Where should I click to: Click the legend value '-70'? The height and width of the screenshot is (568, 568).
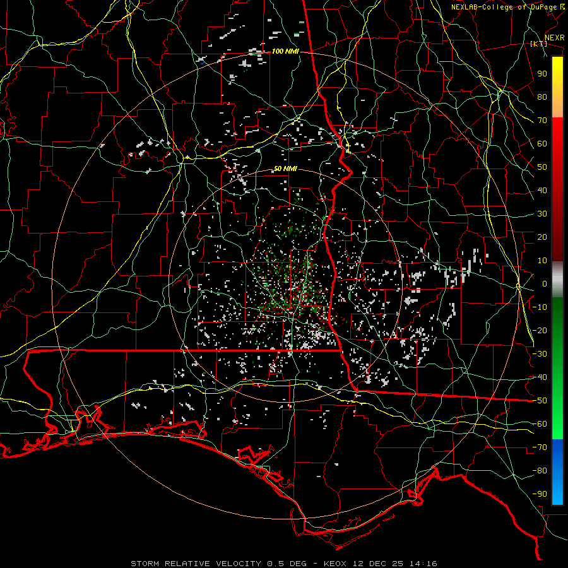540,447
